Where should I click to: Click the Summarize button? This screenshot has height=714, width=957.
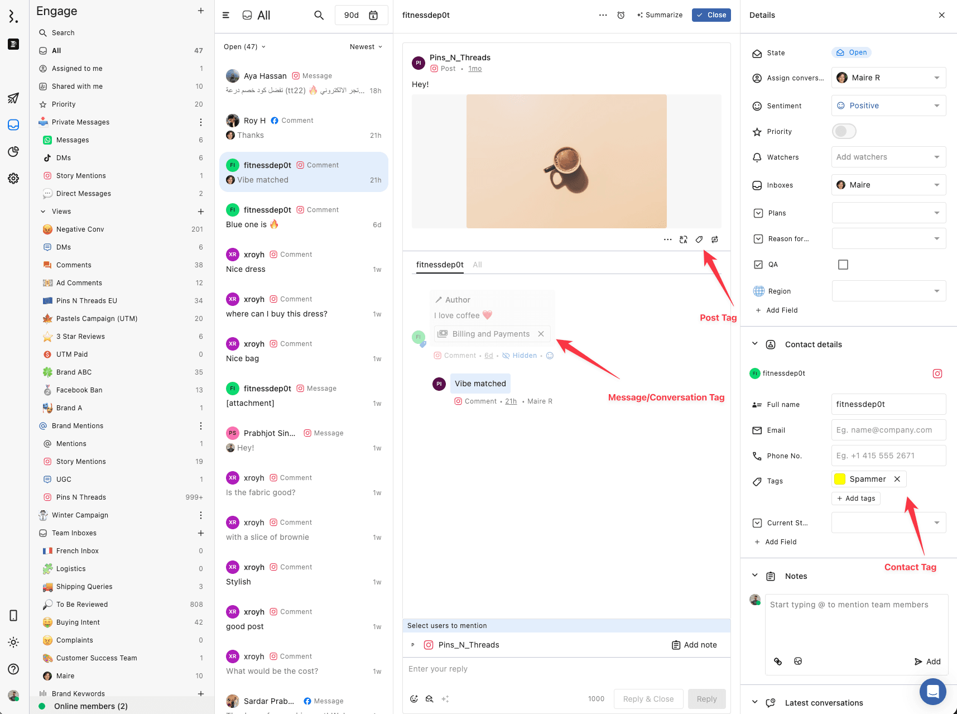(x=660, y=15)
